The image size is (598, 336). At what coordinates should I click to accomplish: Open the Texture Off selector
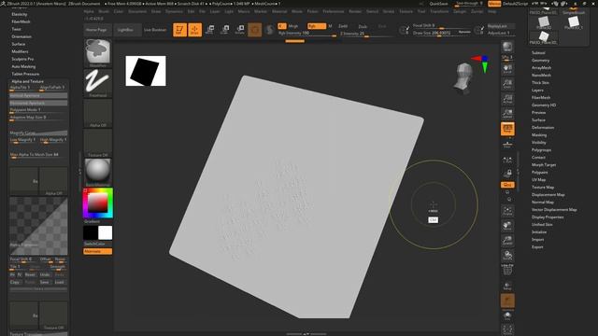(98, 143)
